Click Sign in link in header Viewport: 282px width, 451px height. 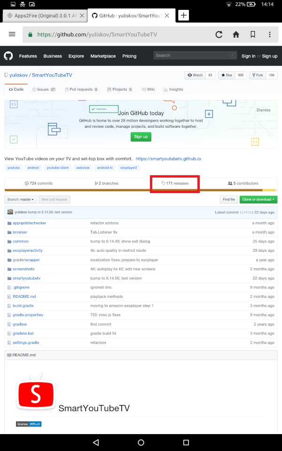click(248, 56)
